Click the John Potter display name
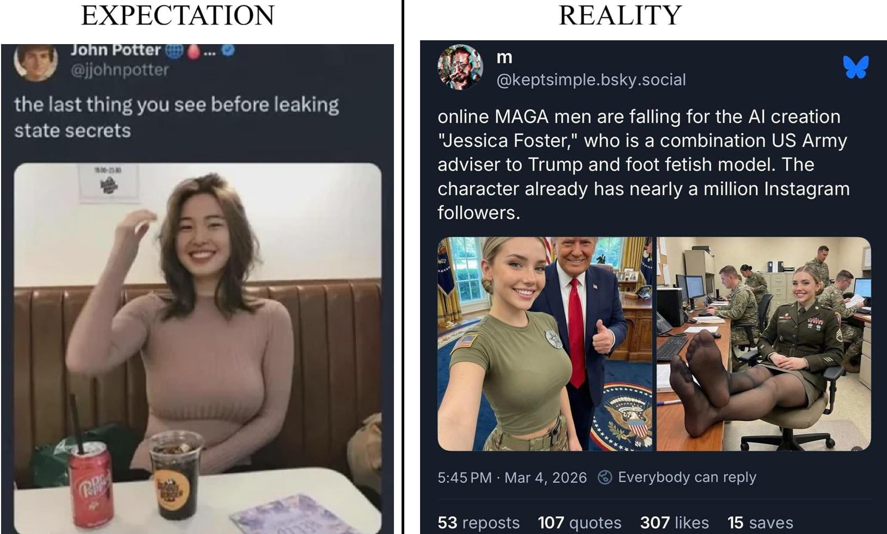The width and height of the screenshot is (887, 534). 115,50
